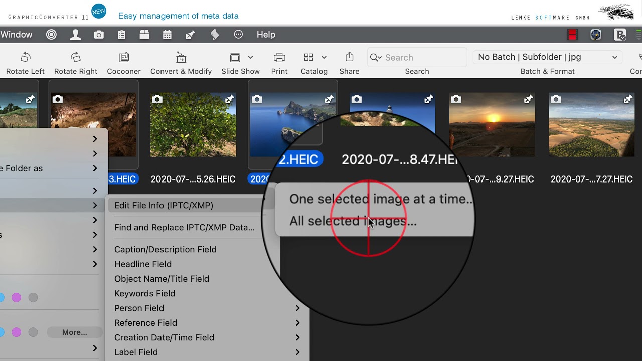This screenshot has width=642, height=361.
Task: Click into the Search field
Action: [x=417, y=57]
